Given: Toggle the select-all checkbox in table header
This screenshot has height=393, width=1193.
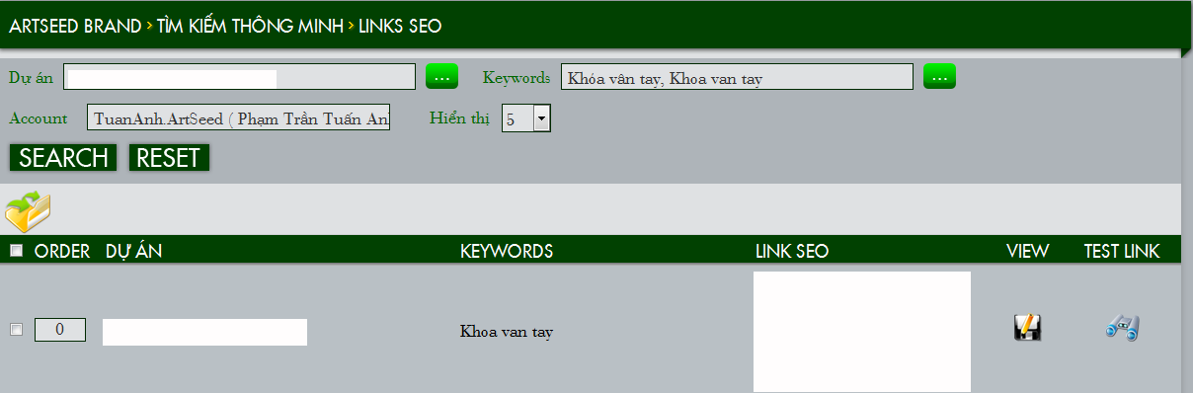Looking at the screenshot, I should click(x=16, y=251).
